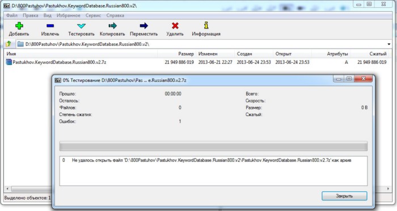397x211 pixels.
Task: Click the Прошло elapsed time value 00:00:00
Action: (x=173, y=94)
